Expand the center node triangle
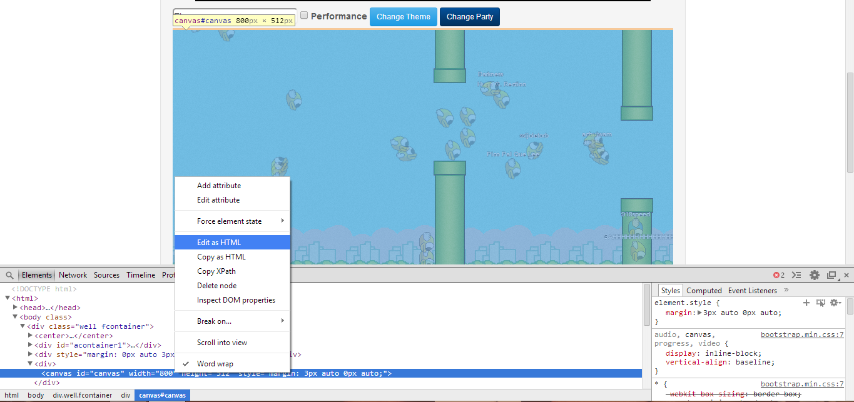 click(30, 336)
